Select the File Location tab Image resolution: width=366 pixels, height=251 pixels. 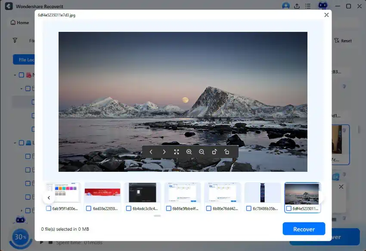[24, 60]
